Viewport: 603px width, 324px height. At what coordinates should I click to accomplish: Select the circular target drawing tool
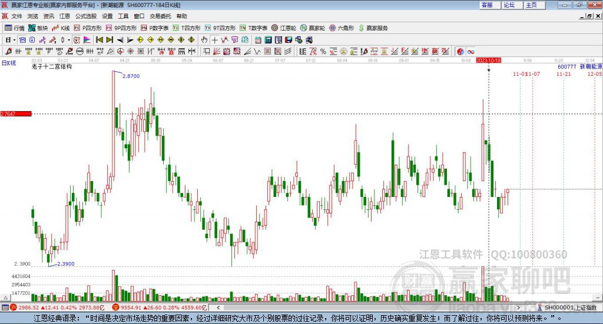(120, 51)
